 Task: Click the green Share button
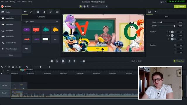point(180,6)
